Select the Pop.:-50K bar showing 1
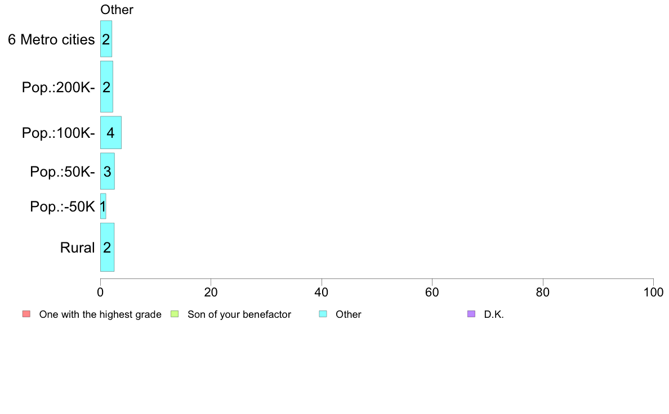This screenshot has width=669, height=414. coord(103,206)
